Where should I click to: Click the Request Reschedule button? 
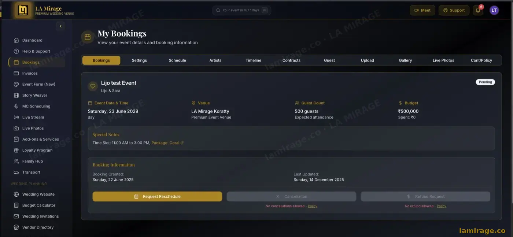(157, 196)
